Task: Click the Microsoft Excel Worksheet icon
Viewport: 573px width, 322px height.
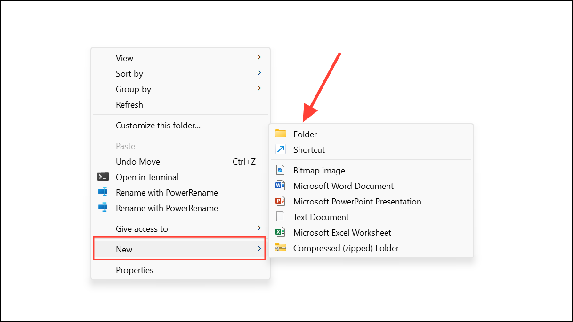Action: [281, 232]
